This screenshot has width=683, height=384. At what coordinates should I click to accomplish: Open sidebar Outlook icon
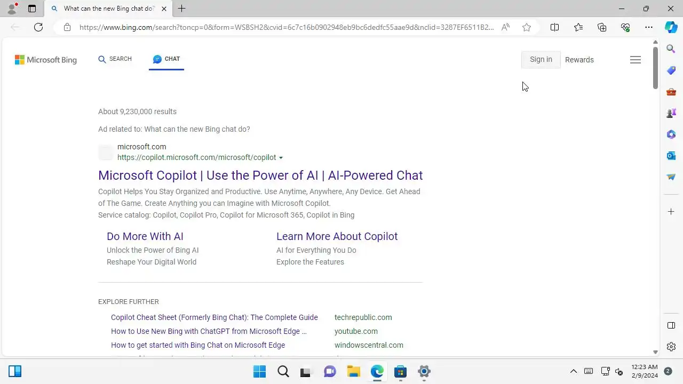pyautogui.click(x=671, y=156)
